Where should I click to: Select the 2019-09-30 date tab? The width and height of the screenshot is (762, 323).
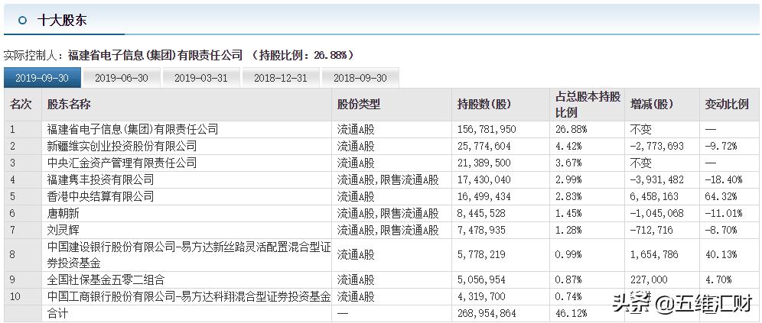41,78
